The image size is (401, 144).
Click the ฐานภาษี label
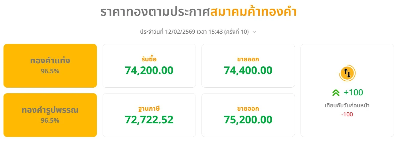pyautogui.click(x=149, y=108)
